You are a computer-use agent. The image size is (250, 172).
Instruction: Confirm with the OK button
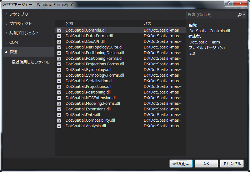(x=206, y=163)
